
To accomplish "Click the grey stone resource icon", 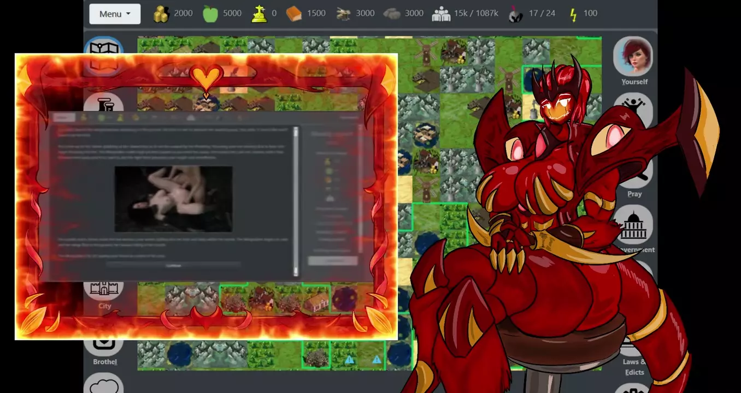I will (x=392, y=14).
